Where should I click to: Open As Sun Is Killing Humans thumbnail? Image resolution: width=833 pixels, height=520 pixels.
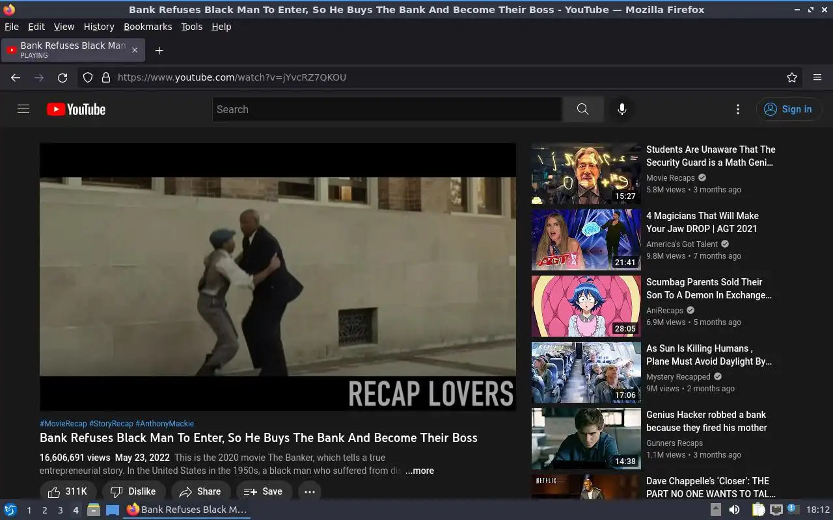(586, 372)
